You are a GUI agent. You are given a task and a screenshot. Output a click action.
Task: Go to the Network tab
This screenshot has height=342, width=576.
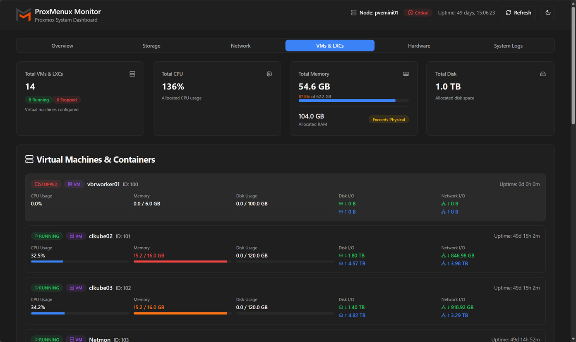point(240,46)
